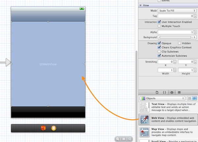Open the File Template library tab
Viewport: 198px width, 142px height.
tap(157, 92)
